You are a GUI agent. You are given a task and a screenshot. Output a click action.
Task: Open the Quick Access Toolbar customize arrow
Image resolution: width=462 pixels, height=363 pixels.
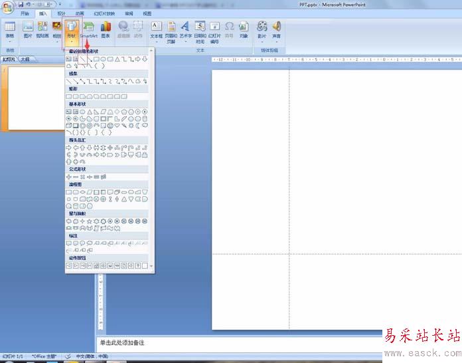[x=60, y=4]
